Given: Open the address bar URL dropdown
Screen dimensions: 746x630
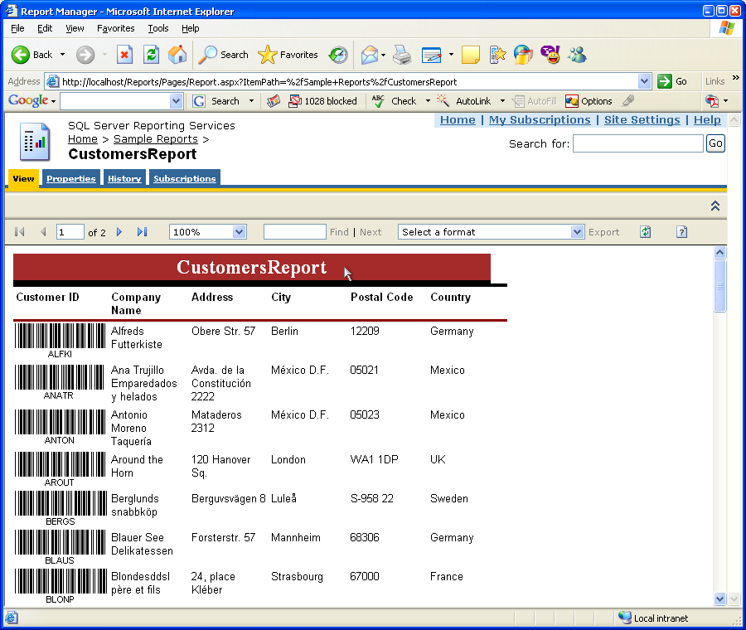Looking at the screenshot, I should pos(644,81).
